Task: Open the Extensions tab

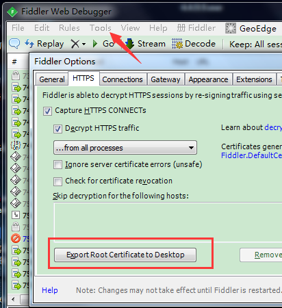Action: pyautogui.click(x=254, y=79)
